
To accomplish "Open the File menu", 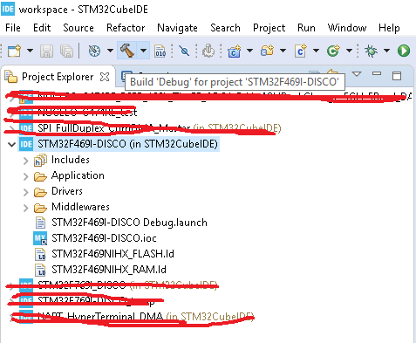I will pyautogui.click(x=13, y=28).
